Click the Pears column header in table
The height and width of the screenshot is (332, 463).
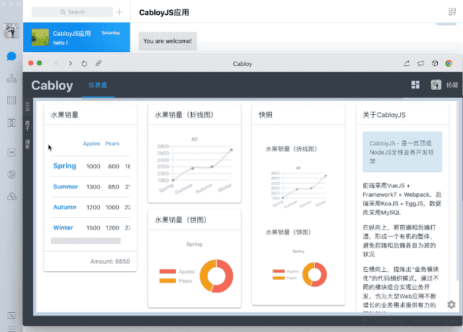pos(112,143)
